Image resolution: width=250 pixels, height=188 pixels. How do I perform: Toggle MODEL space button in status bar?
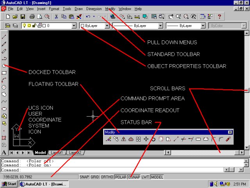[157, 177]
